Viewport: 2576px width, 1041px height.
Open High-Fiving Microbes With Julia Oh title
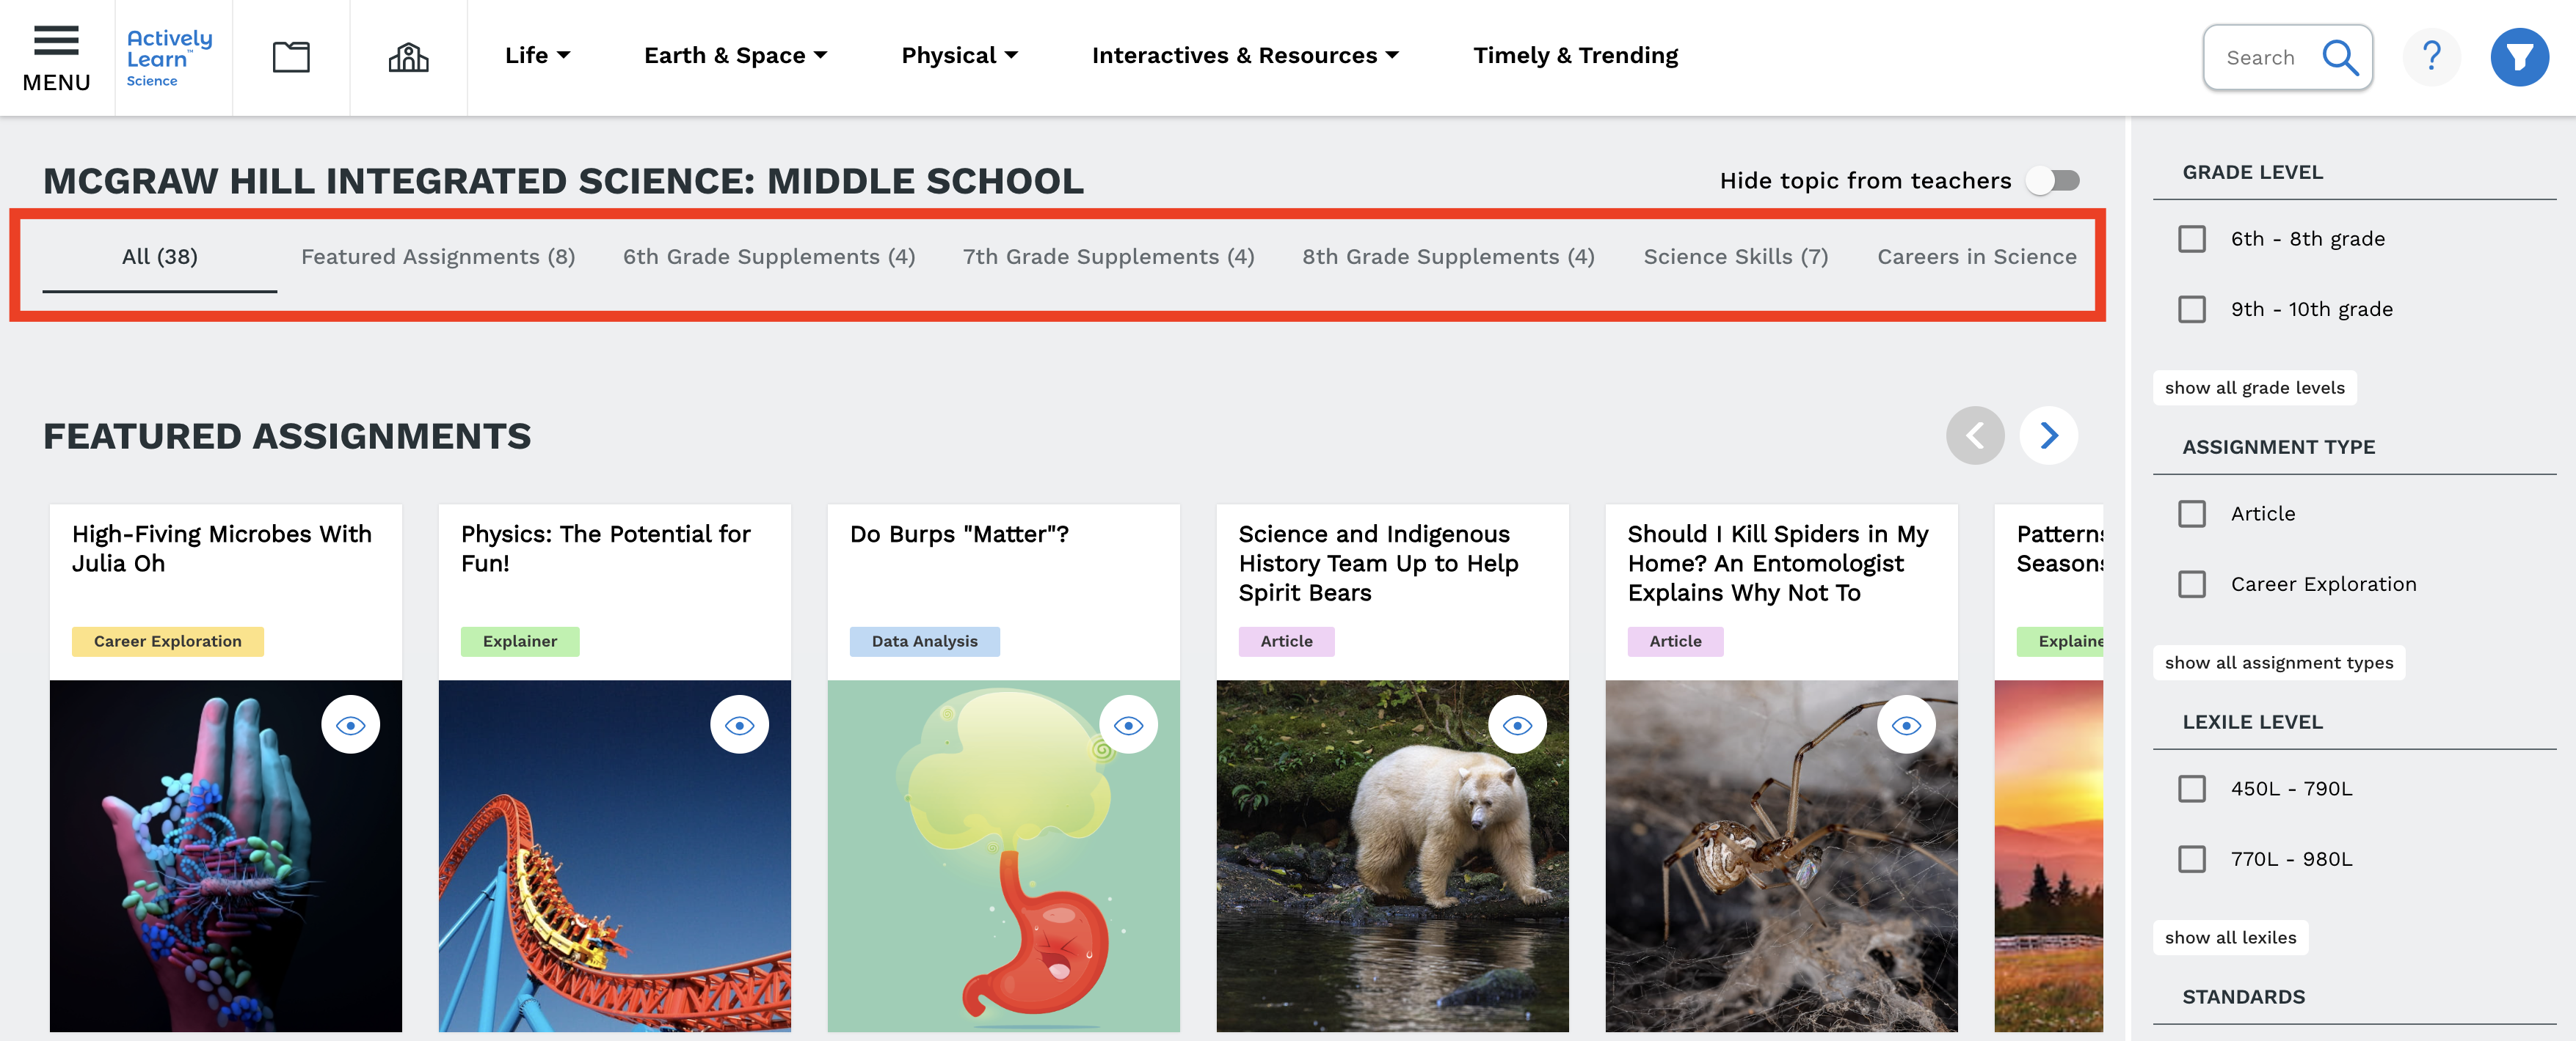pyautogui.click(x=222, y=548)
